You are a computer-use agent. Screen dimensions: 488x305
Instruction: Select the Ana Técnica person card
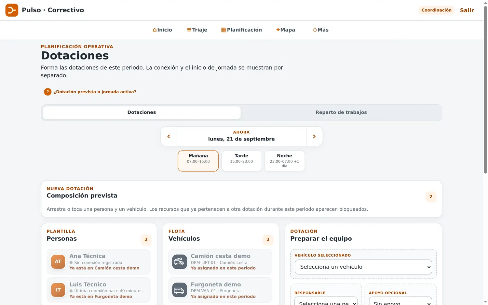pyautogui.click(x=99, y=262)
